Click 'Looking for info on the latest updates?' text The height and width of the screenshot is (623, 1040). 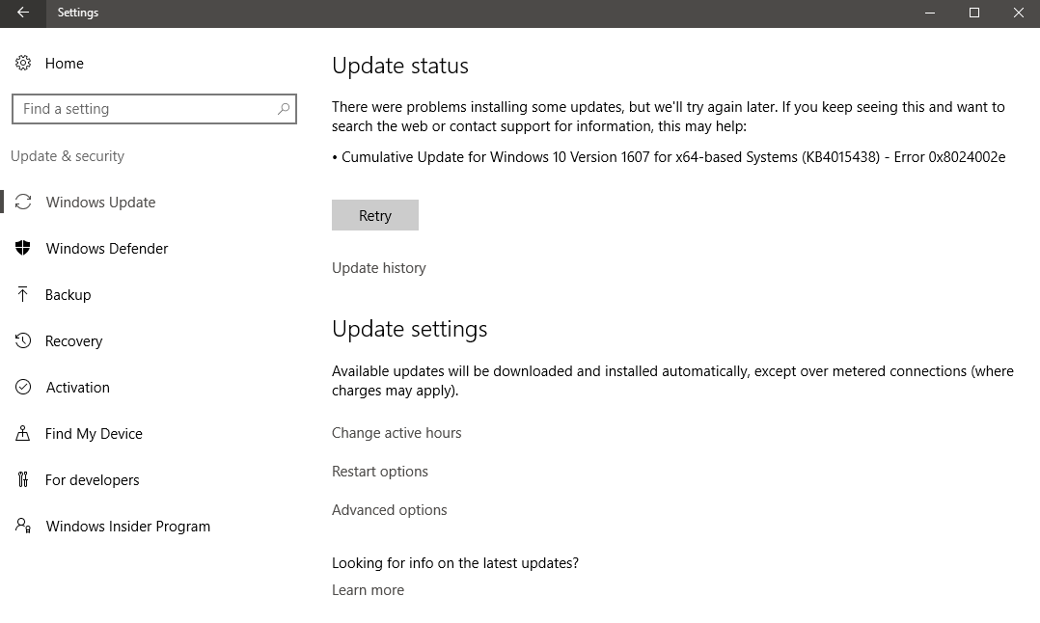pos(455,563)
